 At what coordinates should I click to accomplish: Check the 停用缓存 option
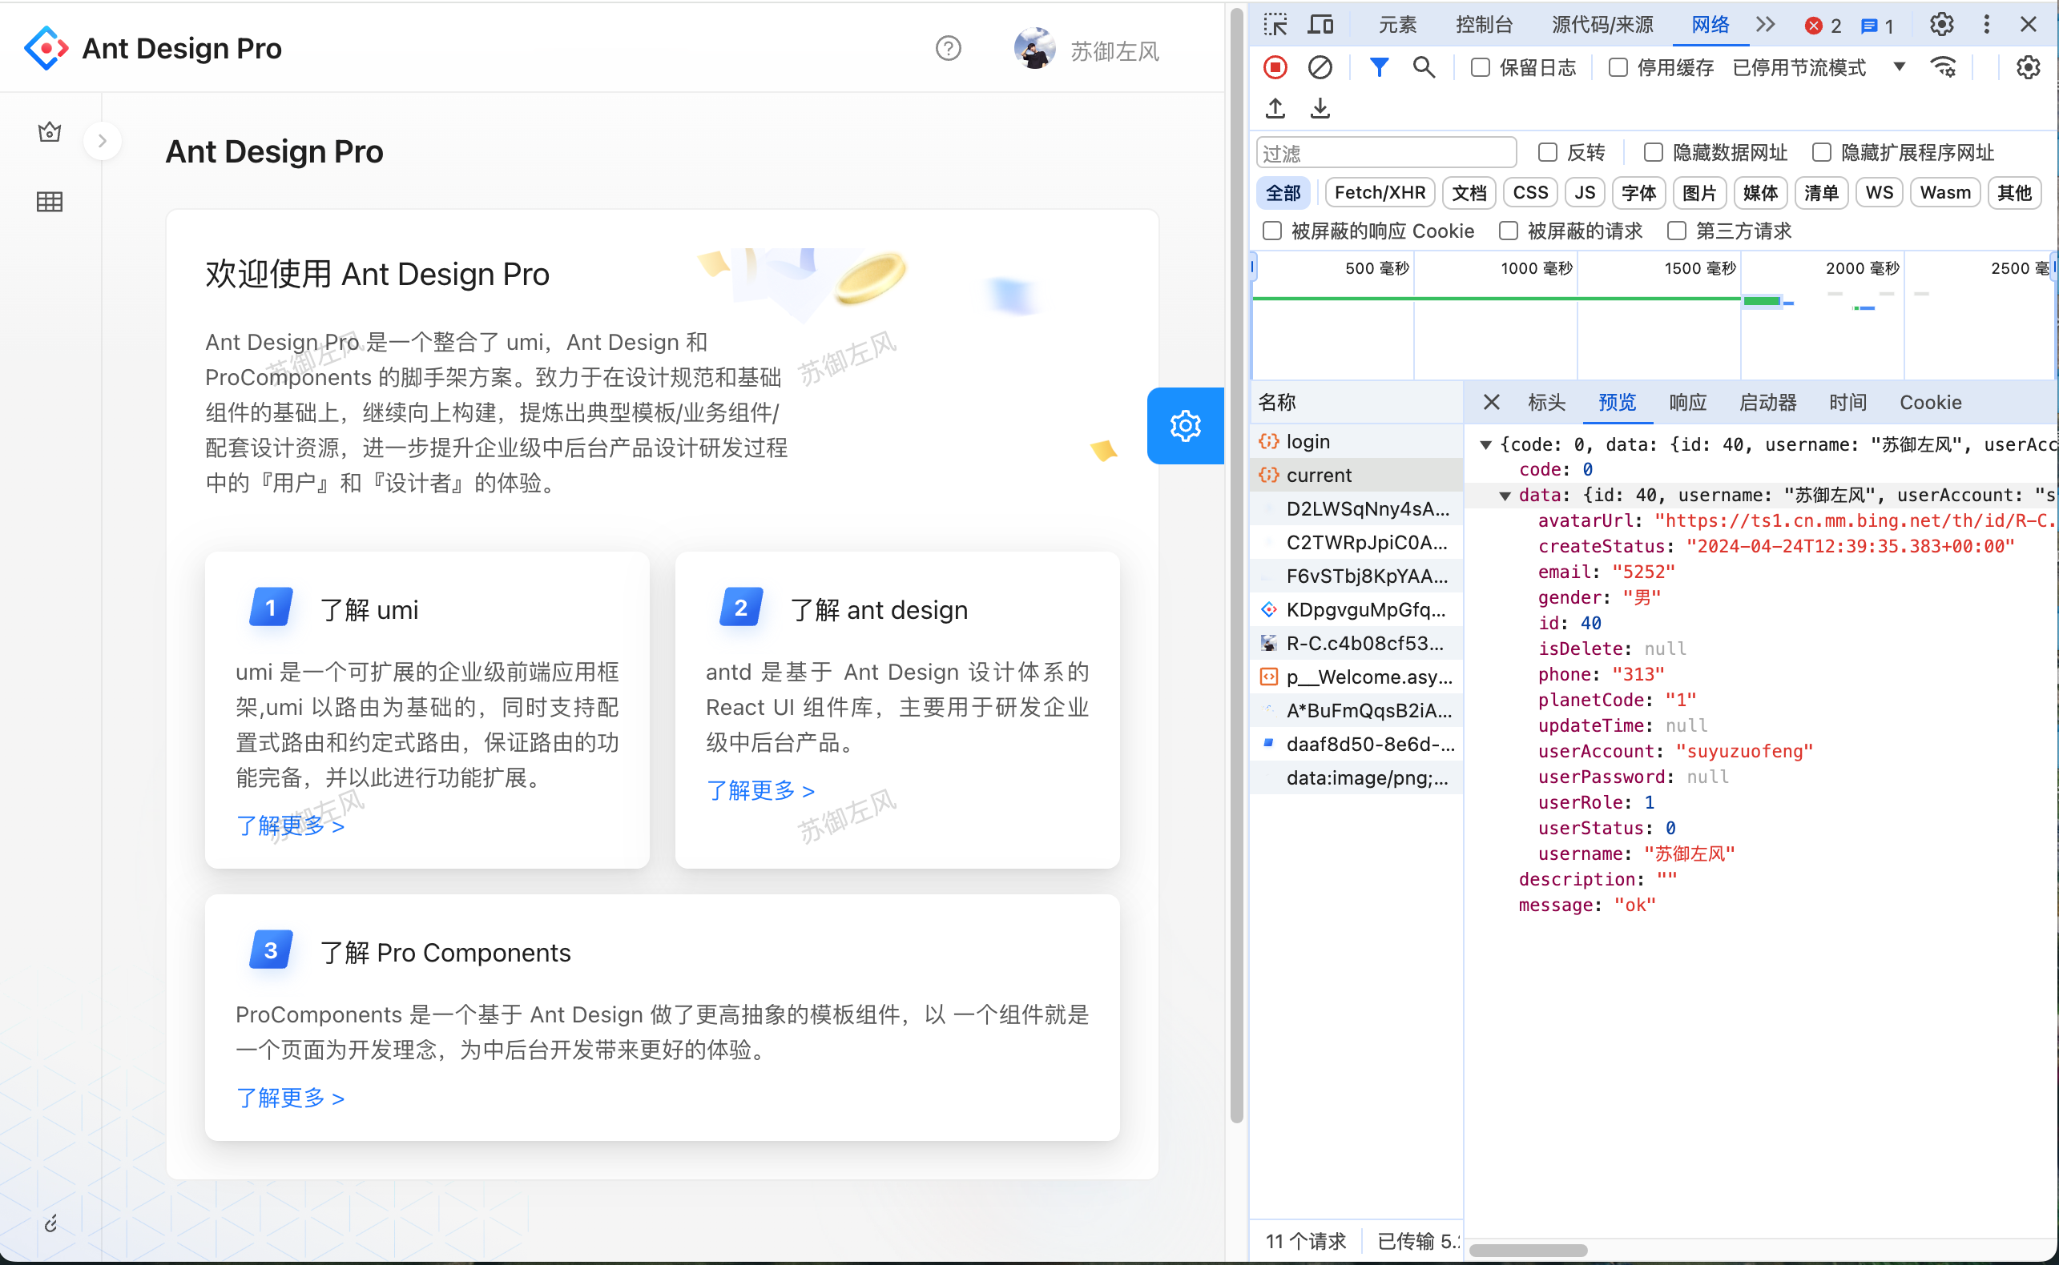1618,67
